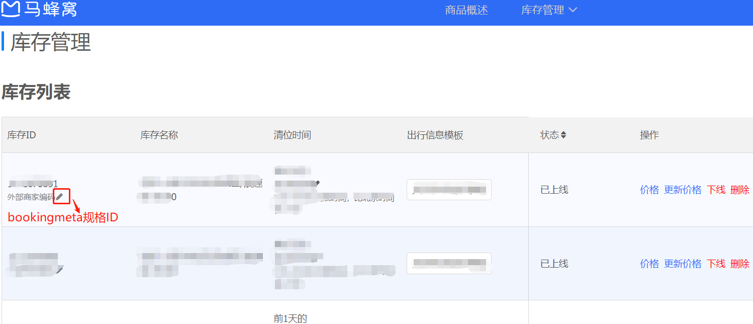Expand the 库存管理 dropdown chevron

click(573, 10)
